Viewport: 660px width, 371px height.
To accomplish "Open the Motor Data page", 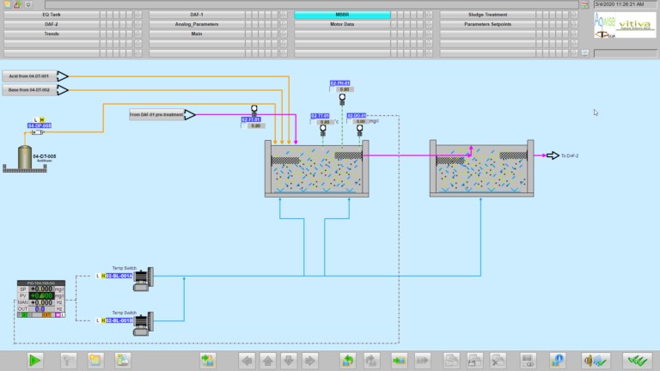I will coord(342,24).
